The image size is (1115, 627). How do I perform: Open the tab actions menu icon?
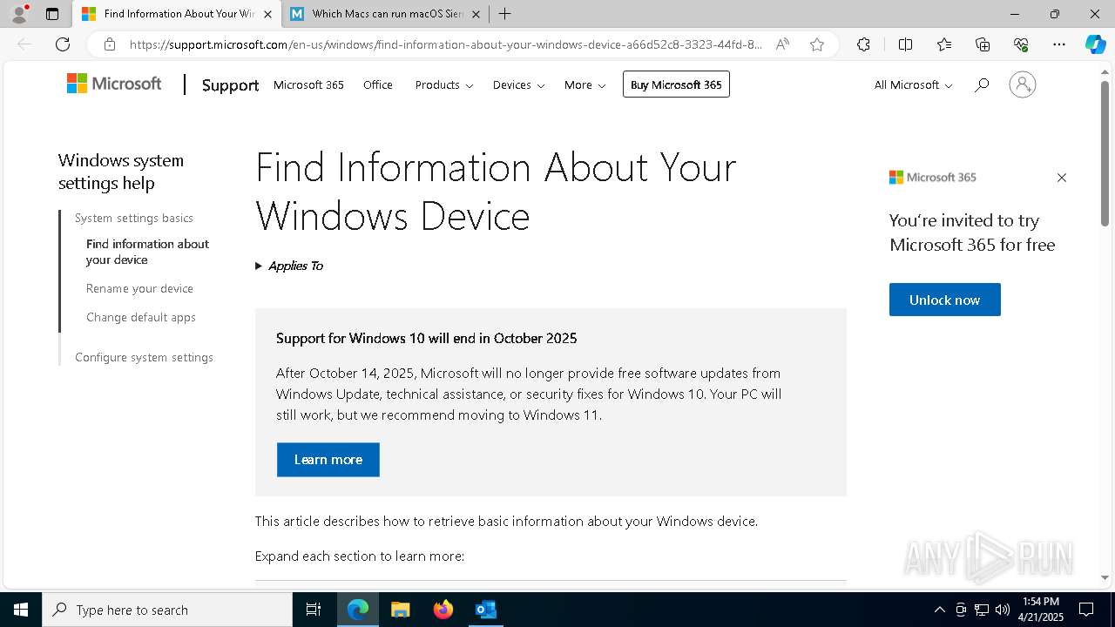point(52,14)
